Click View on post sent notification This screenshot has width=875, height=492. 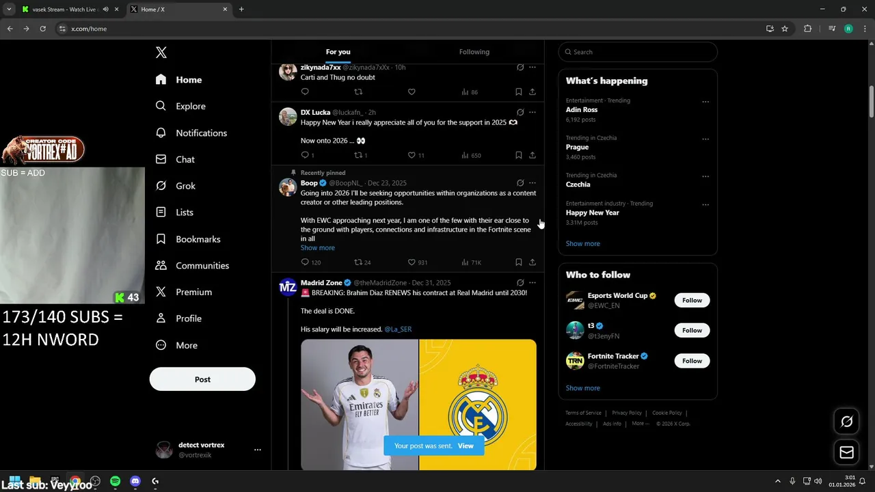coord(466,446)
